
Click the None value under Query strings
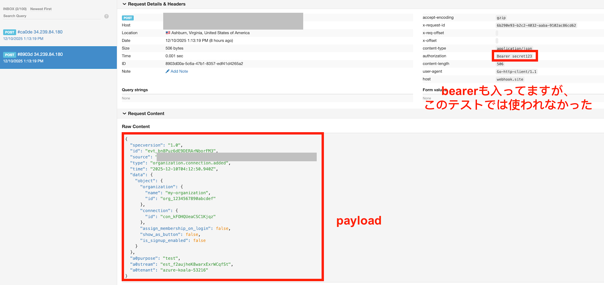click(x=126, y=98)
